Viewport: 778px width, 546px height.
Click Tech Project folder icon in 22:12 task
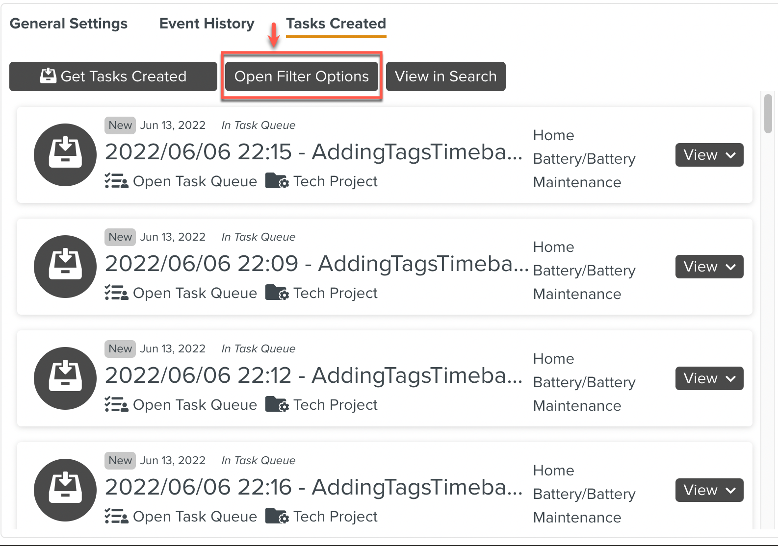[x=277, y=404]
